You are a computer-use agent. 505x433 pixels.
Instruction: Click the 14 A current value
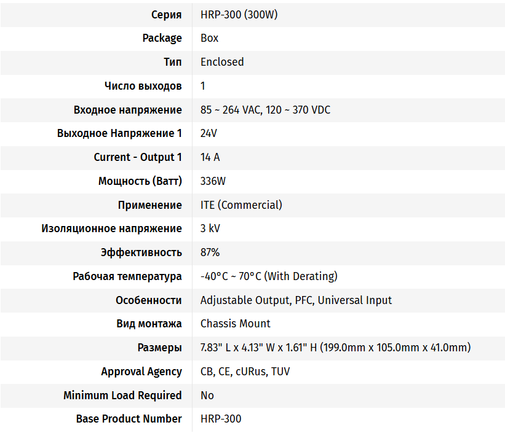(x=210, y=157)
